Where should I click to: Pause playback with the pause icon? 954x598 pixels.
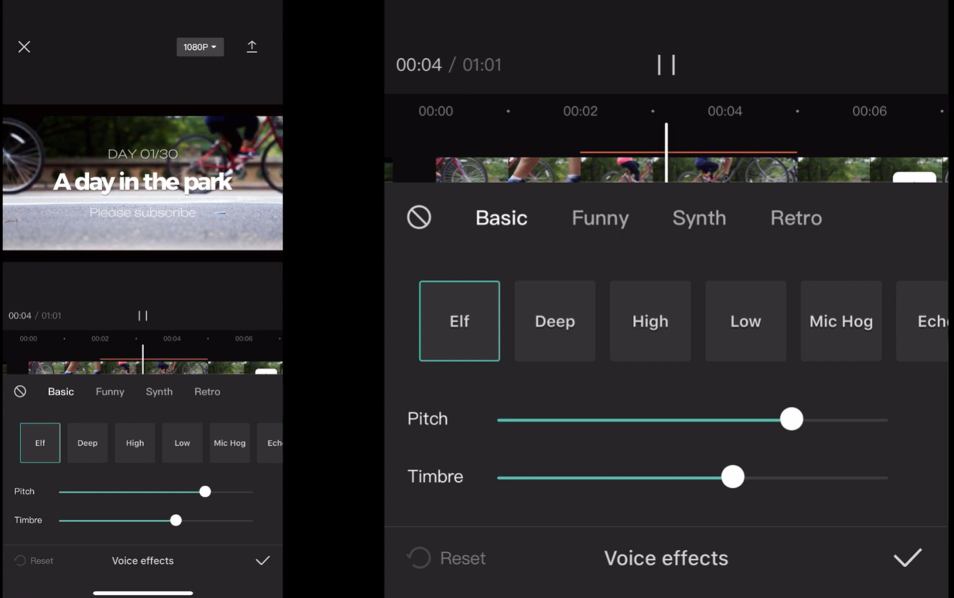click(x=666, y=64)
